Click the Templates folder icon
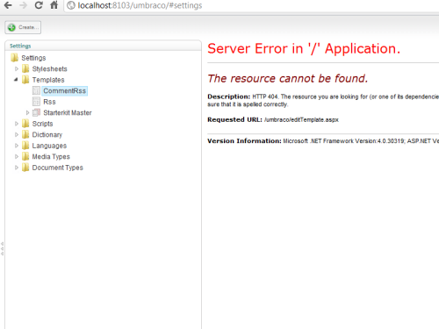 (25, 80)
